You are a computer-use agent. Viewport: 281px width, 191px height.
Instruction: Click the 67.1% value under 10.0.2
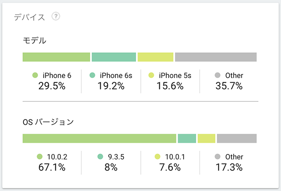click(x=52, y=167)
